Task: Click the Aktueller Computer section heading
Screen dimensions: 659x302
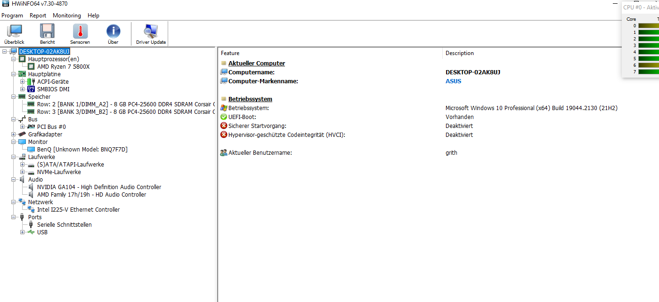Action: 257,63
